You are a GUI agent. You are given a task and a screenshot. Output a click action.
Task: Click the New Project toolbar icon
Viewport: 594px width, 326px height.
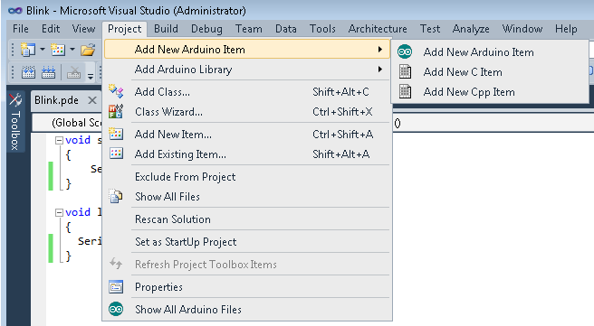(x=28, y=50)
